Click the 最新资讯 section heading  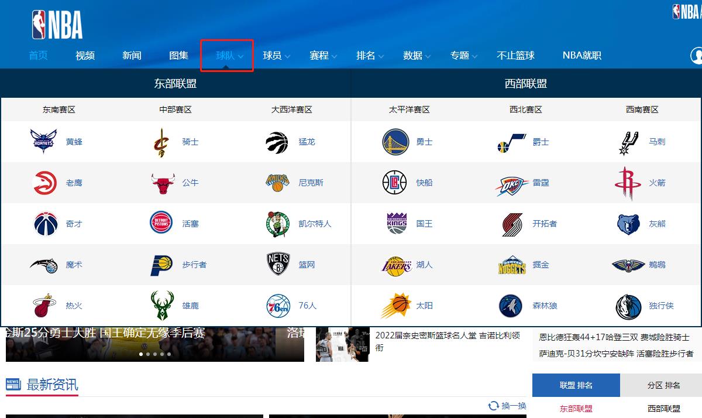[52, 385]
